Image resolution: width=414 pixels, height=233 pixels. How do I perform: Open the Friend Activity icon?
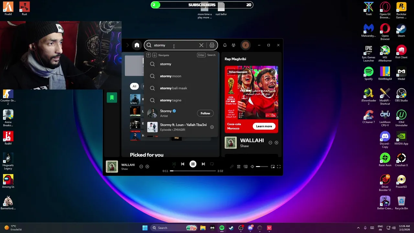coord(234,45)
